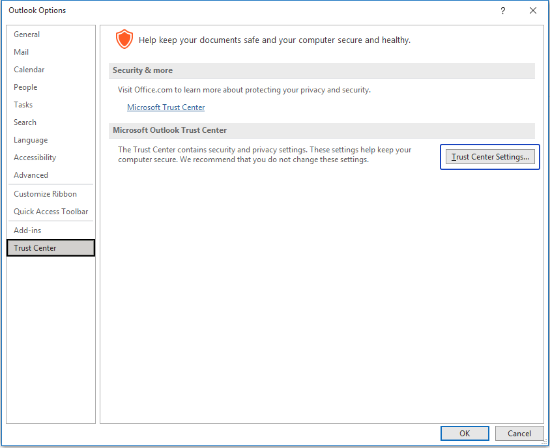Open the People settings section
550x448 pixels.
25,87
